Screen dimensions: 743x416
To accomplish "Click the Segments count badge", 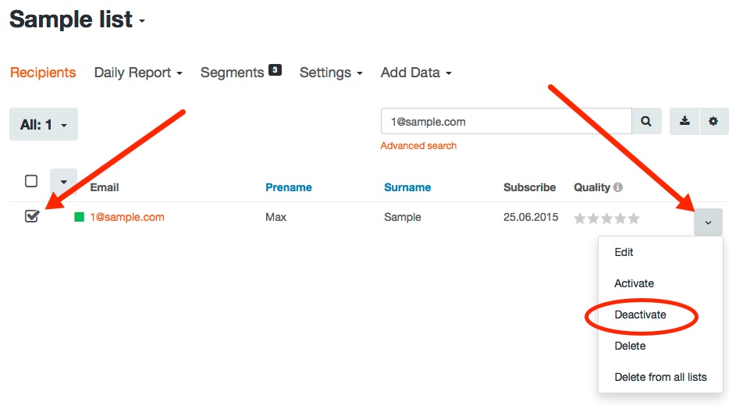I will pos(275,70).
